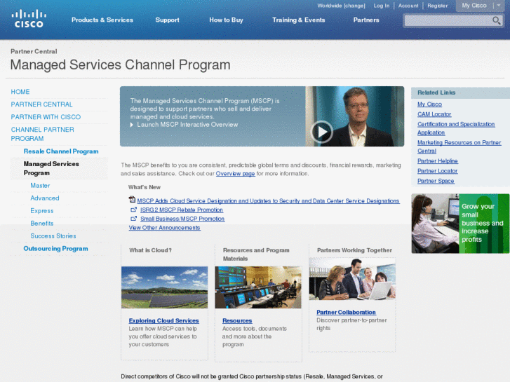Go to HOME in the sidebar
Screen dimensions: 510x382
point(20,92)
